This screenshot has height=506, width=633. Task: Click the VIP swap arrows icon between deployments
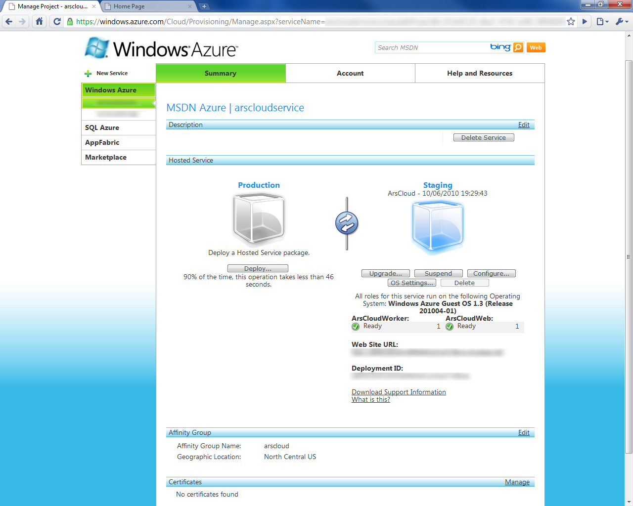tap(346, 223)
